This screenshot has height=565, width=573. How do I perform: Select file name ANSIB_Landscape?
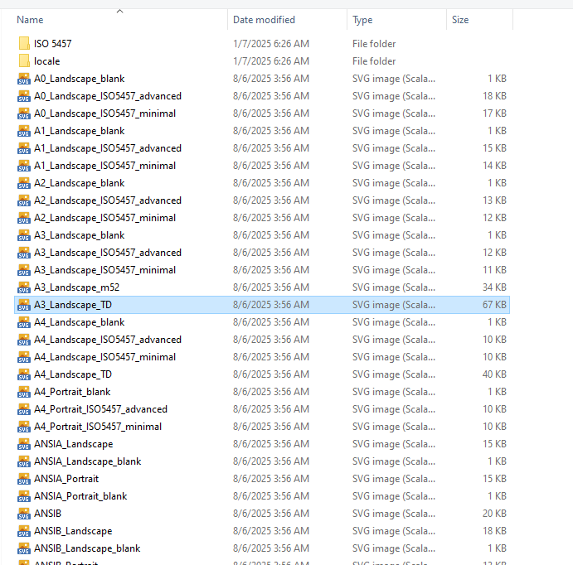click(x=73, y=531)
